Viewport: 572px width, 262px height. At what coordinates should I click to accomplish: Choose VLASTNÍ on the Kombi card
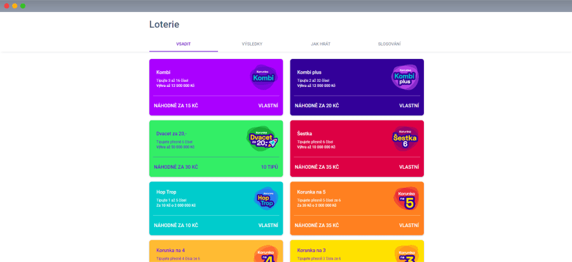coord(268,106)
